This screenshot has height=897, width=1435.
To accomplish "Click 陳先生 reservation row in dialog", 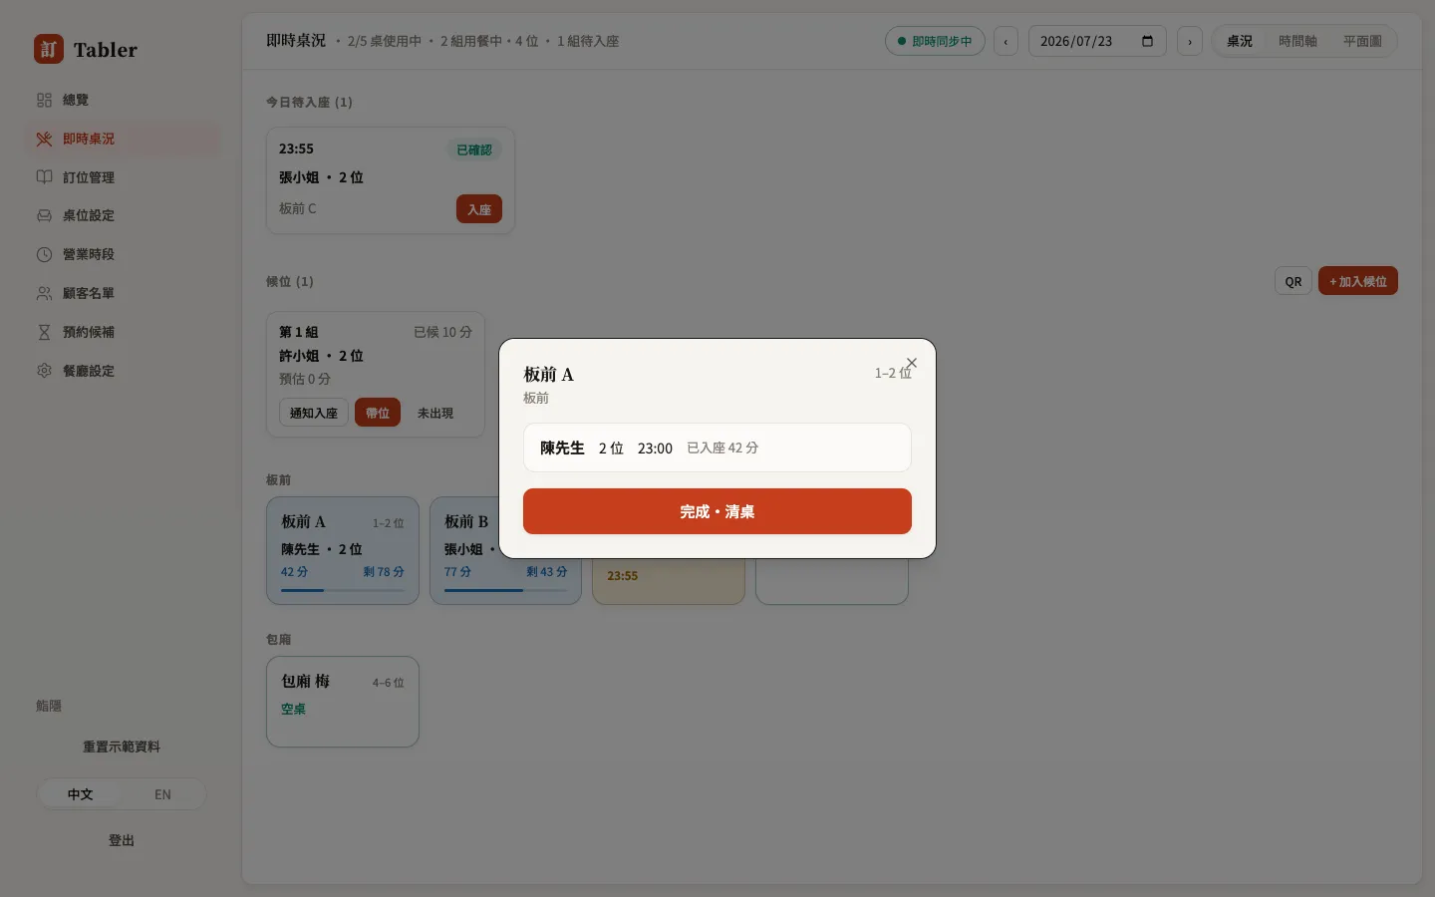I will point(717,448).
